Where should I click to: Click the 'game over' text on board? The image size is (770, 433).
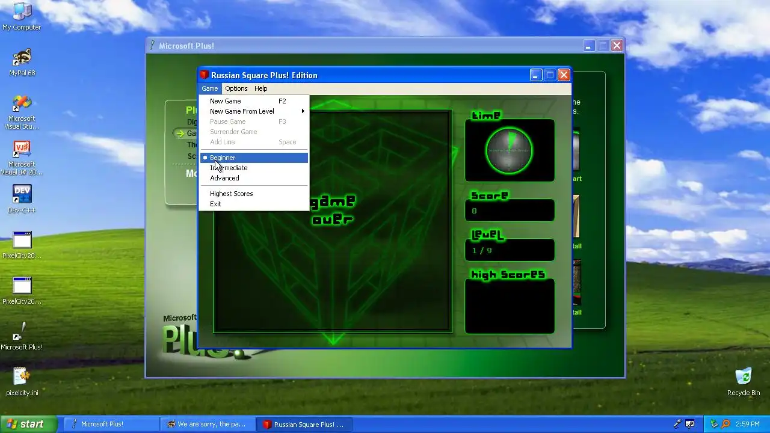click(333, 210)
